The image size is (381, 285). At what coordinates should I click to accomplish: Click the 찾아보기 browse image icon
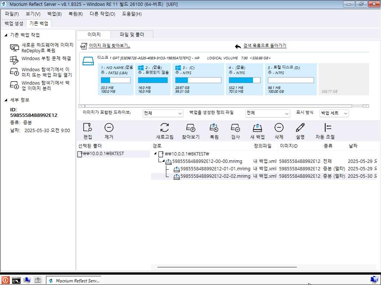click(191, 128)
